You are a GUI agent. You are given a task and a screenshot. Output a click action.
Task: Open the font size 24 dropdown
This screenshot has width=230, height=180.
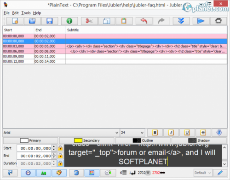point(132,133)
